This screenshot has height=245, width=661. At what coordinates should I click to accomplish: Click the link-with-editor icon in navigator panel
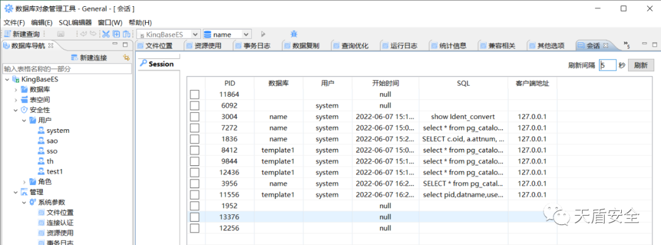(x=127, y=58)
